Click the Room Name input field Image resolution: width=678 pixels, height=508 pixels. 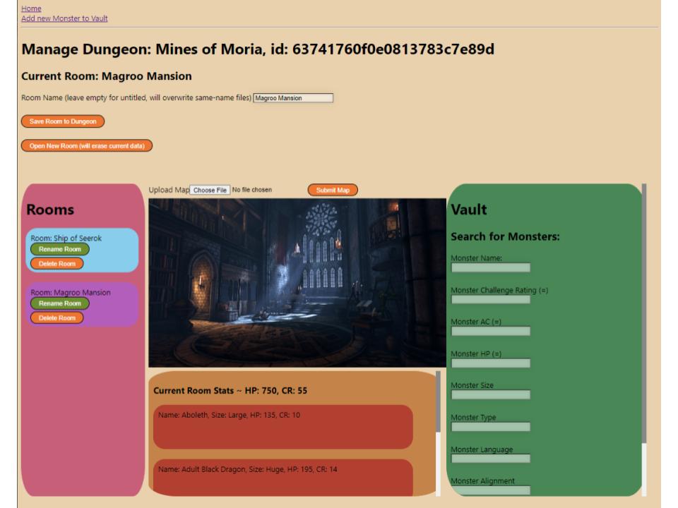[293, 98]
